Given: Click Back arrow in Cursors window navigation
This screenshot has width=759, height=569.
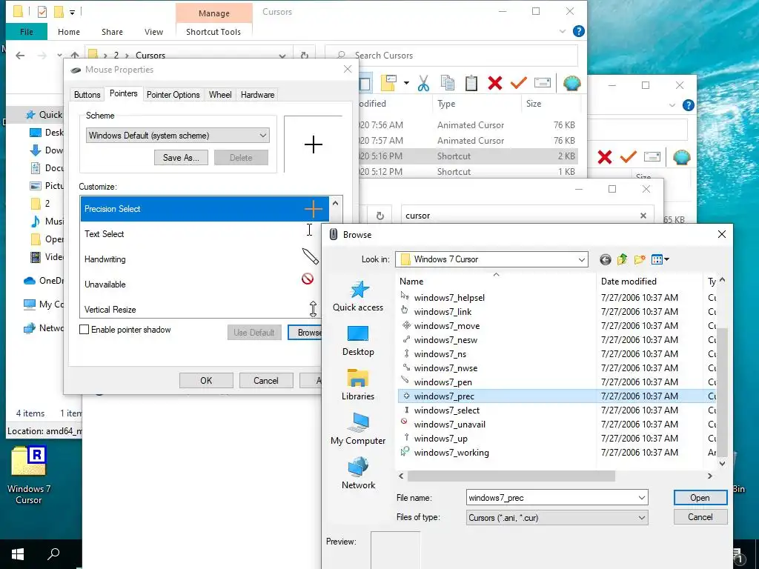Looking at the screenshot, I should point(20,56).
